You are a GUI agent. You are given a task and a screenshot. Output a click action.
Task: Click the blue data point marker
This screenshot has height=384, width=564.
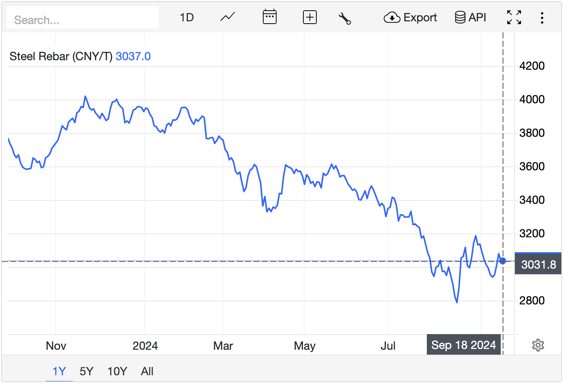pyautogui.click(x=503, y=261)
